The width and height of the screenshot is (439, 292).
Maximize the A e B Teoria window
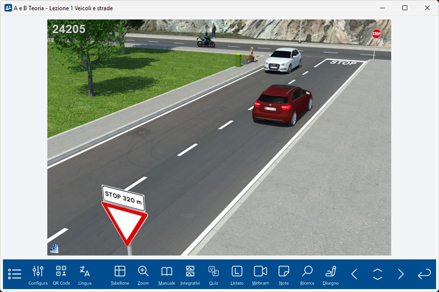[405, 8]
